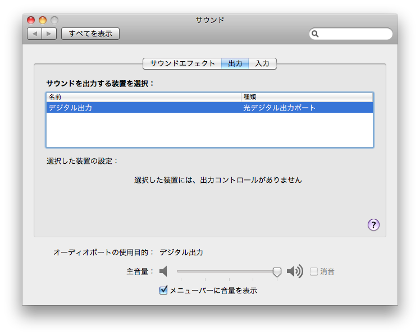Click the 種類 column header

click(307, 97)
